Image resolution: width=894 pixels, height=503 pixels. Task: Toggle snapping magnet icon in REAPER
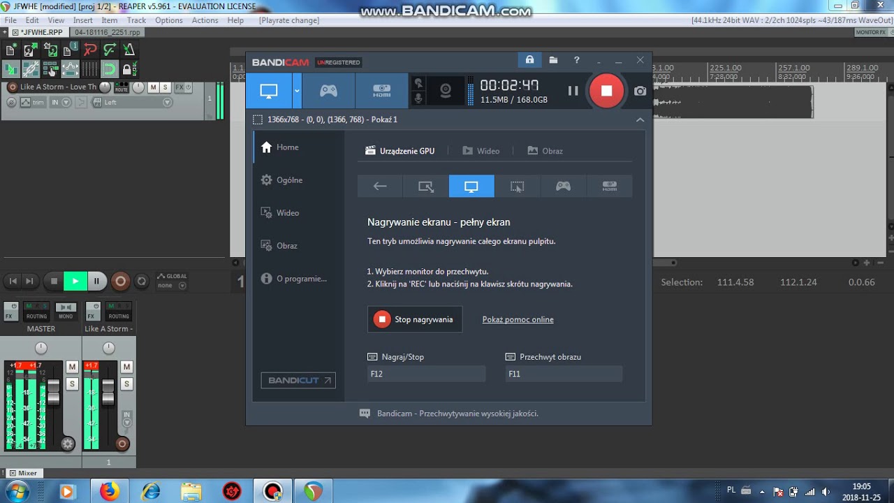click(x=110, y=68)
